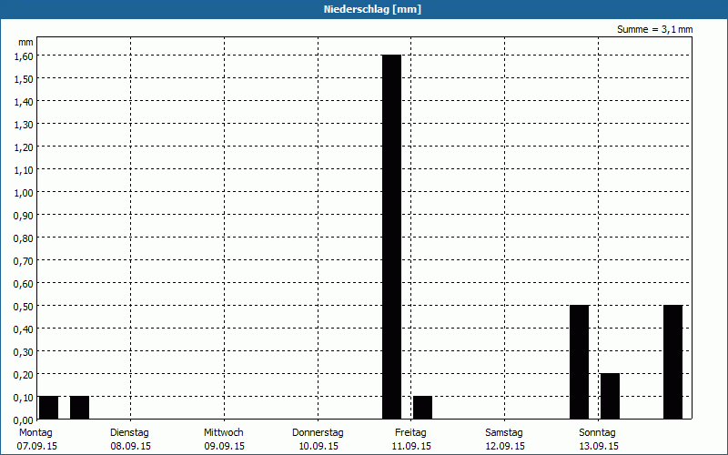Viewport: 728px width, 455px height.
Task: Click the Montag axis label
Action: coord(35,432)
